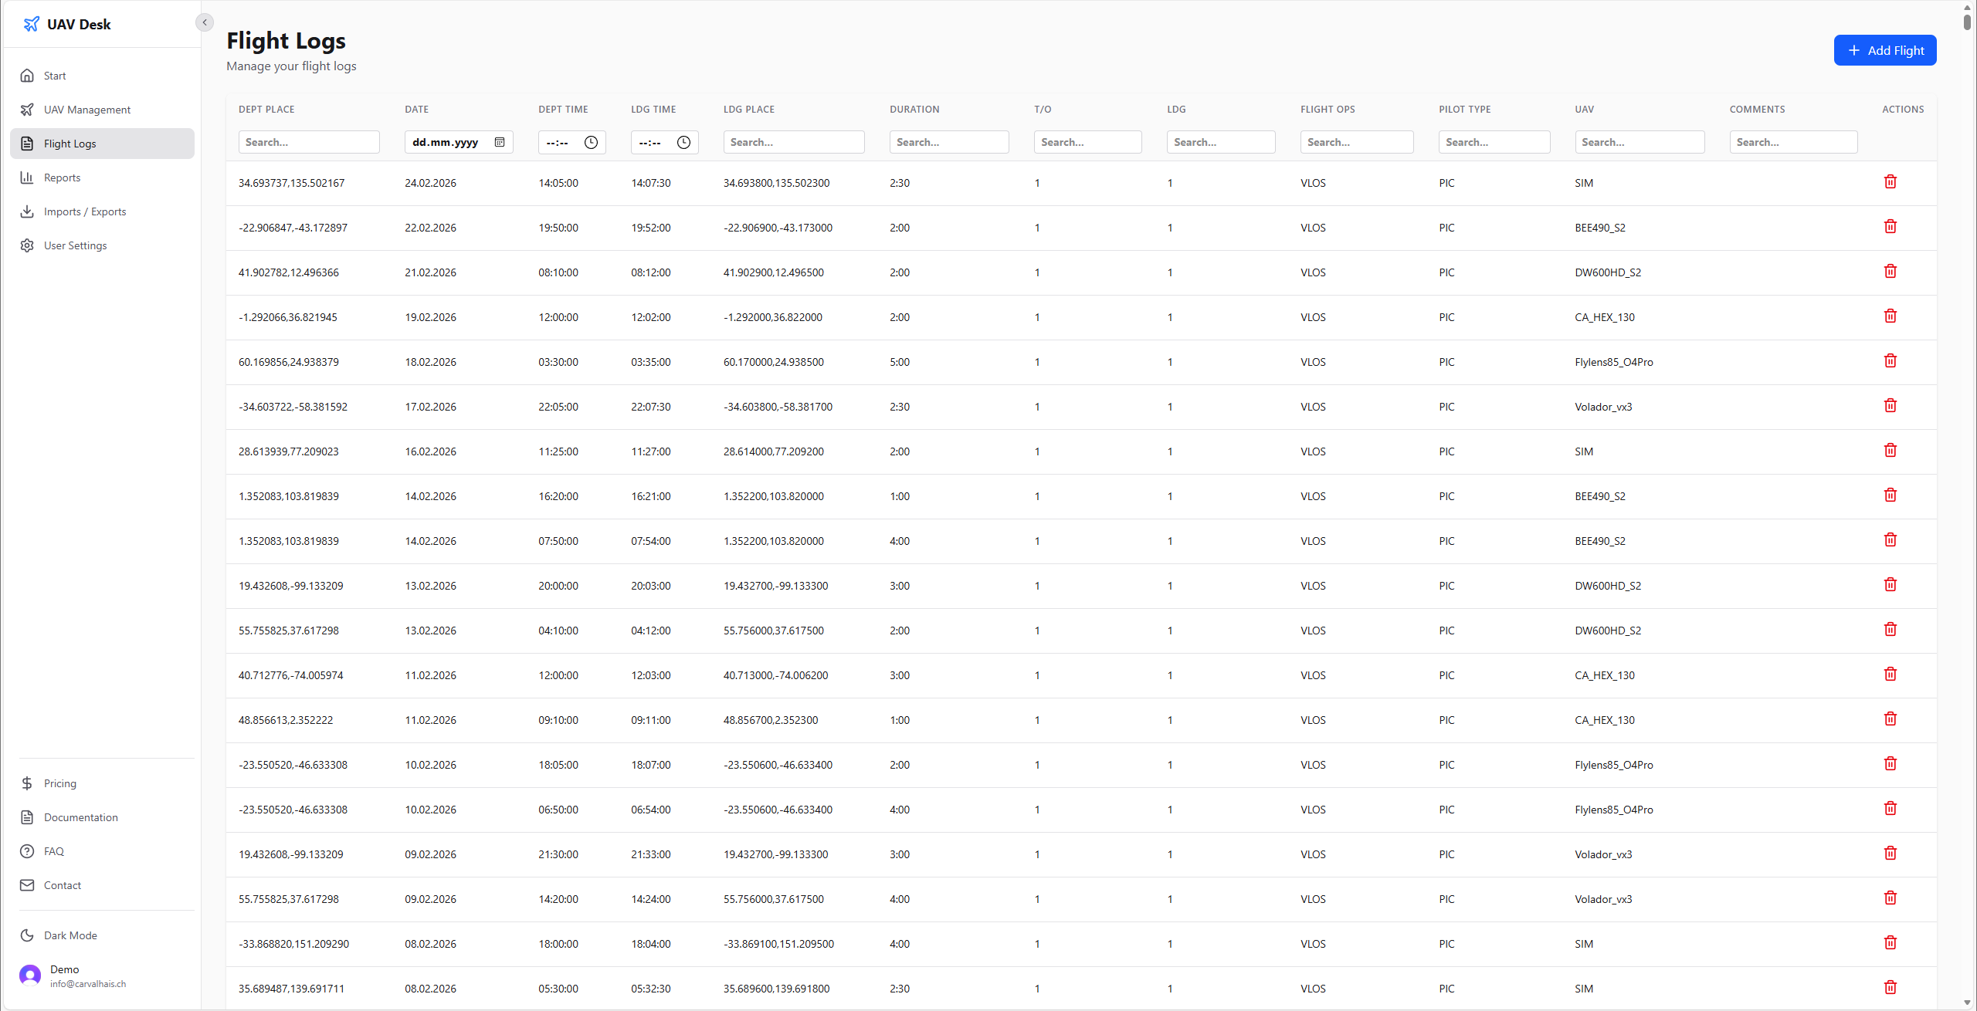Open the date picker calendar icon

click(500, 142)
